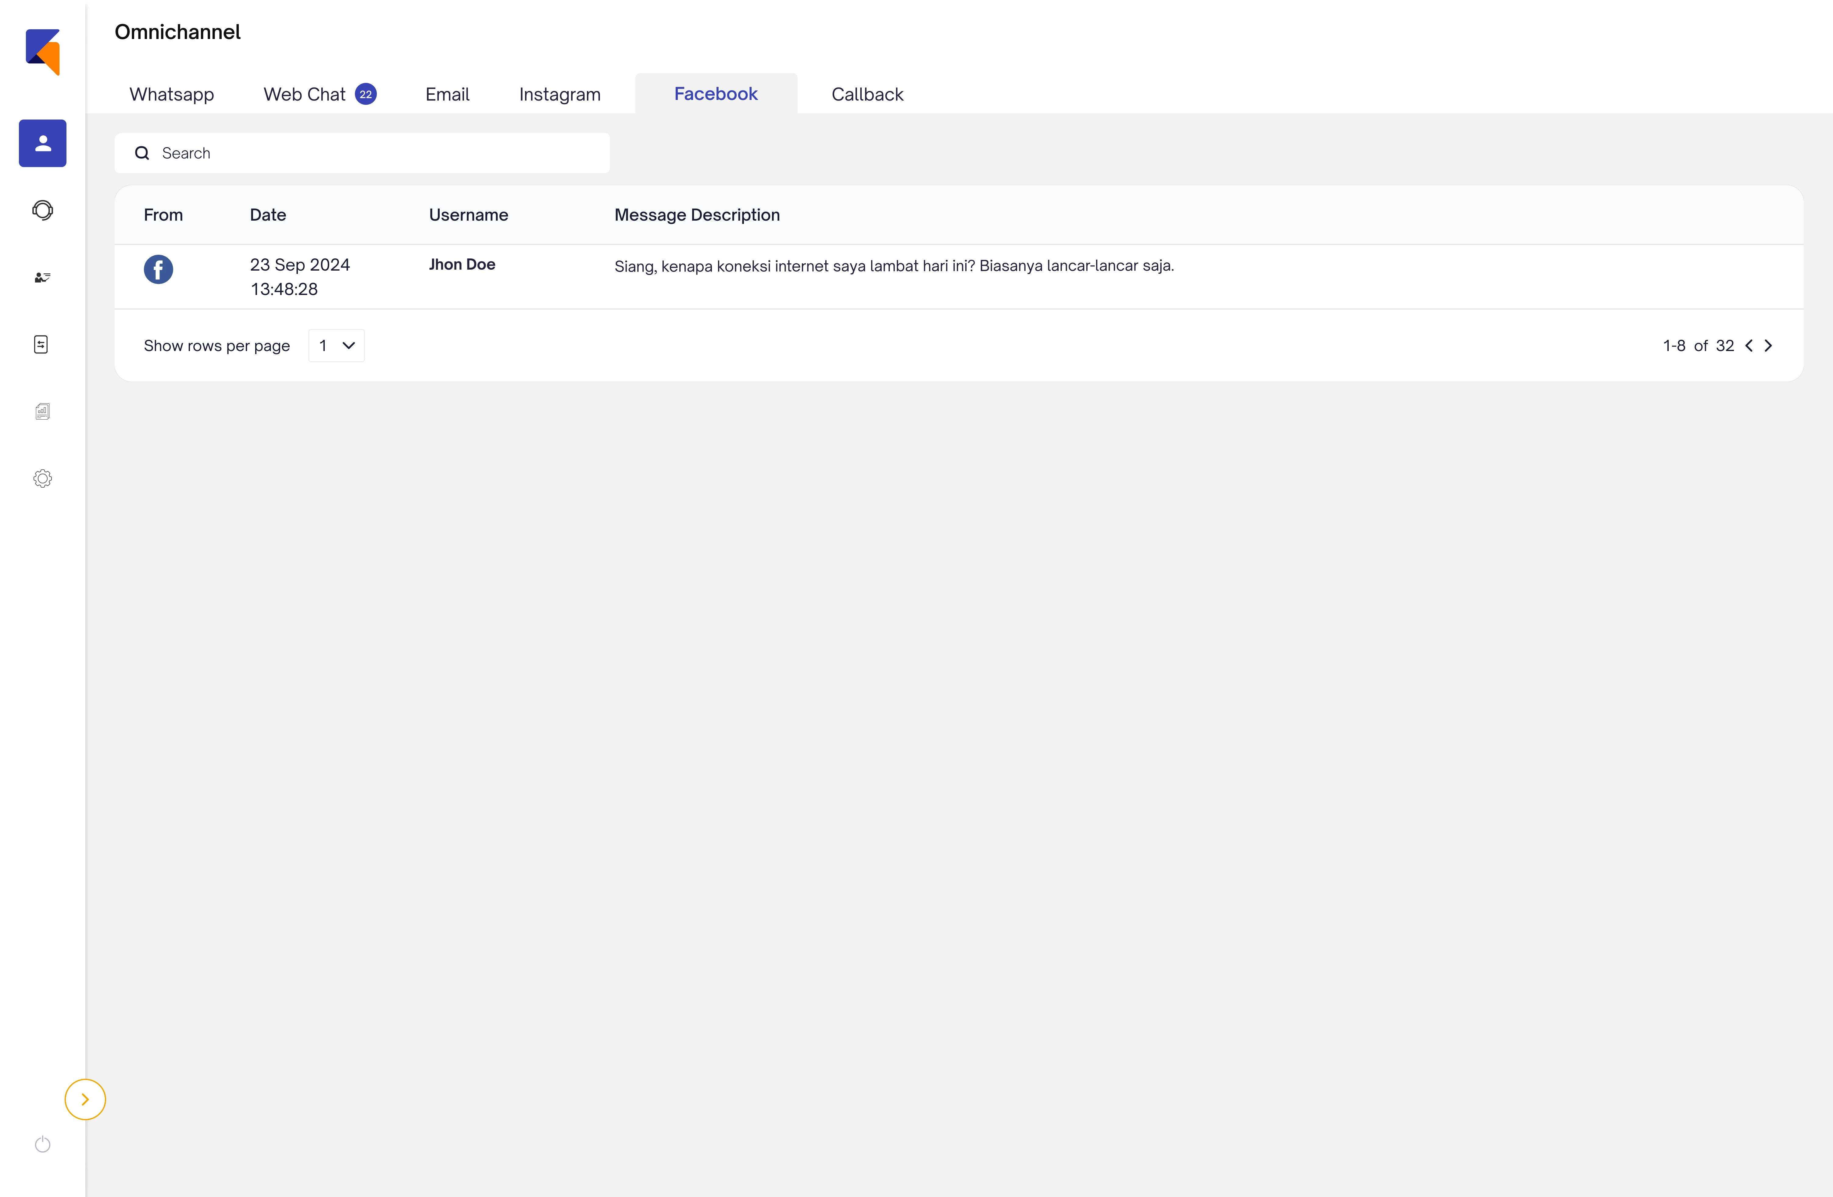Click the Web Chat 22 badge
Image resolution: width=1833 pixels, height=1197 pixels.
pos(366,94)
